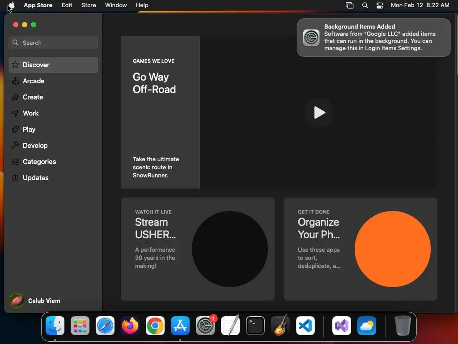Click the account avatar football picture

coord(17,301)
